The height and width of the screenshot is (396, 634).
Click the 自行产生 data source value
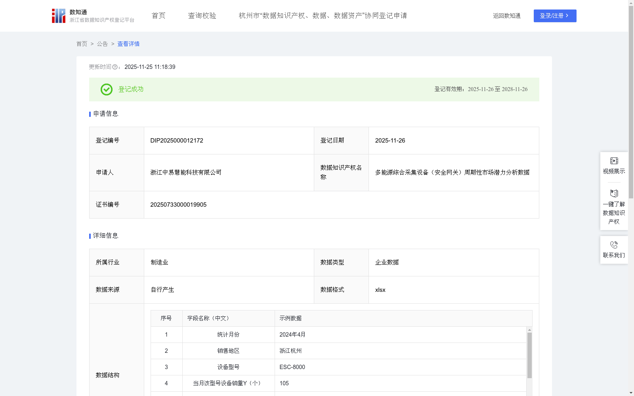pos(162,290)
